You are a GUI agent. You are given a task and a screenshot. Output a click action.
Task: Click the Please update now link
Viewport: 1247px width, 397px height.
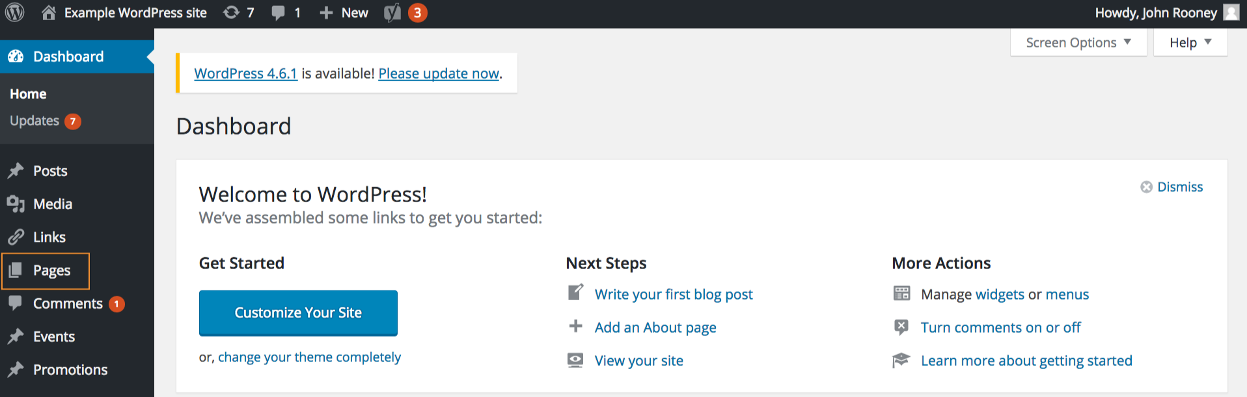point(439,73)
